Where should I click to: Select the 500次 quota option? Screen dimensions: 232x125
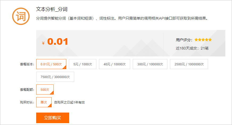(x=45, y=90)
